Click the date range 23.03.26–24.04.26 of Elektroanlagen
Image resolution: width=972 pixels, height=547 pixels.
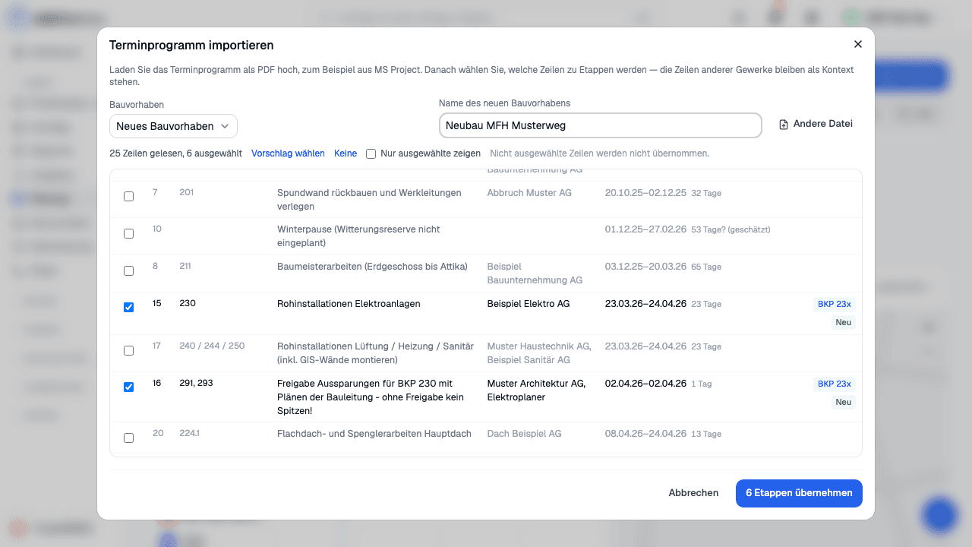[x=645, y=304]
